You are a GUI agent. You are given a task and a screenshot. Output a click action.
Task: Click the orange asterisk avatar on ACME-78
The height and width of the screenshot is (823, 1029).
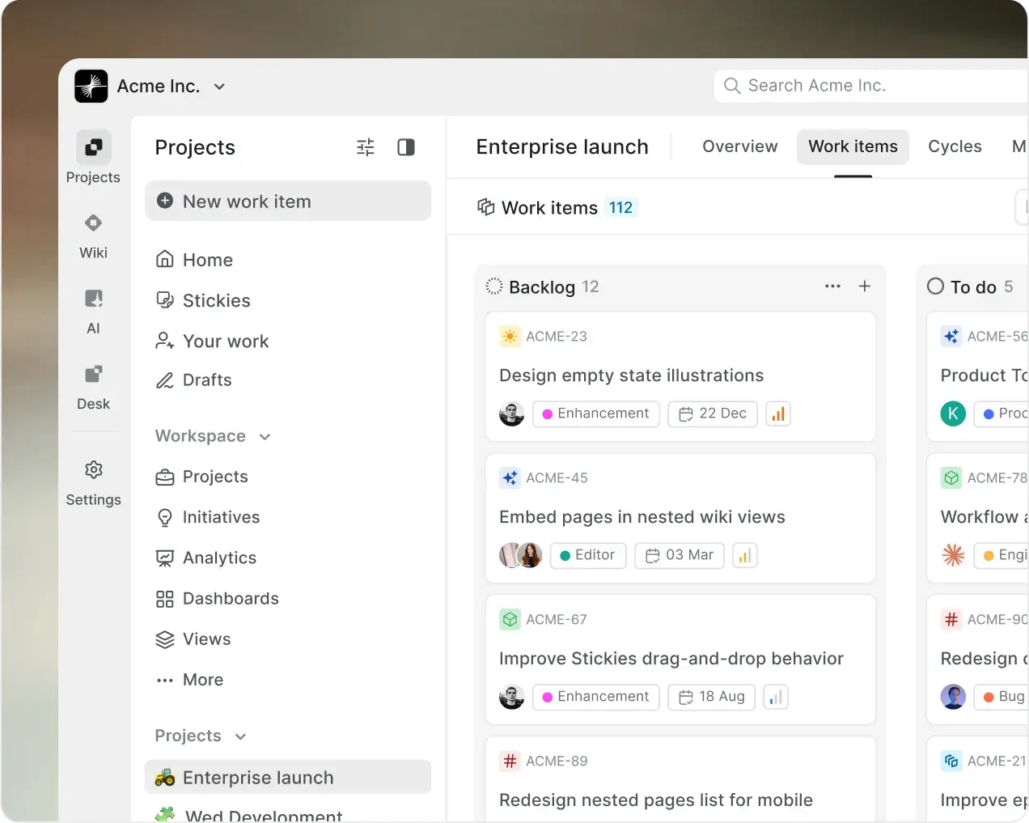click(x=953, y=555)
